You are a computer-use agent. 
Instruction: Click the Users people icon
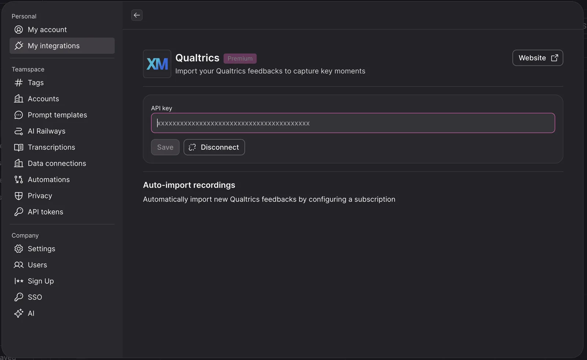pyautogui.click(x=19, y=265)
